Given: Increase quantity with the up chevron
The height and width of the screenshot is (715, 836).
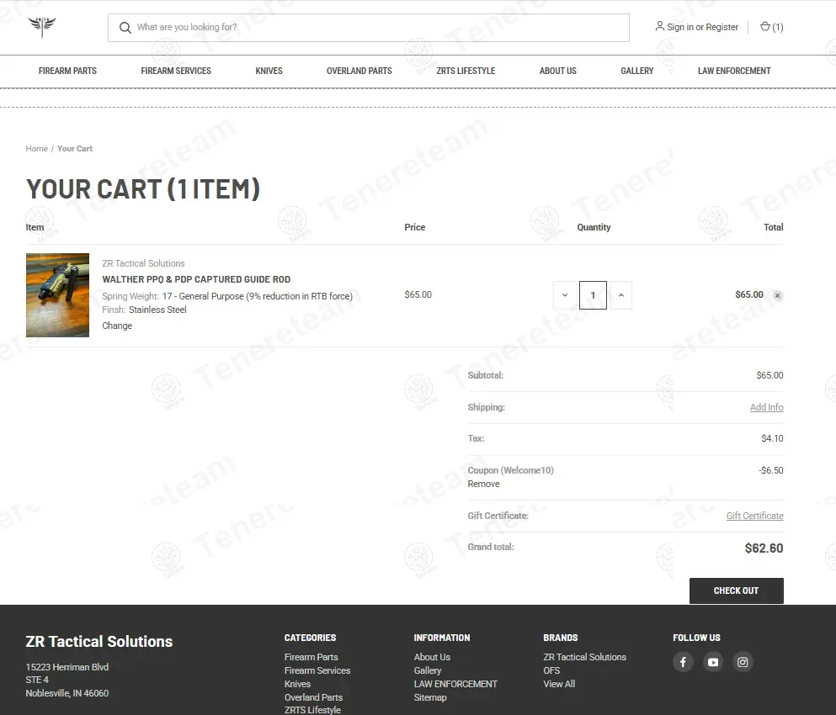Looking at the screenshot, I should (x=620, y=295).
